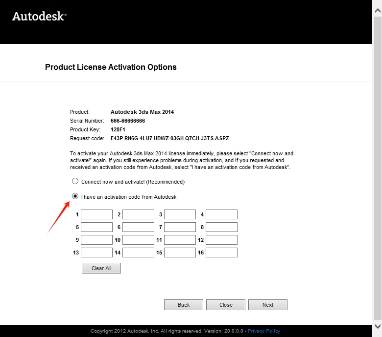Click activation code field 2
Viewport: 382px width, 337px height.
pos(138,214)
